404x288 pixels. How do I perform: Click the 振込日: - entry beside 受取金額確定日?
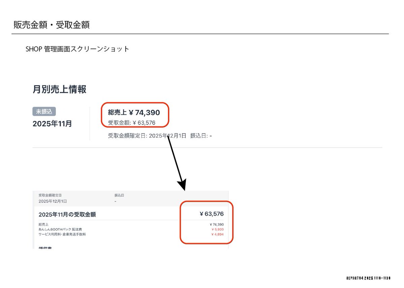pyautogui.click(x=201, y=136)
